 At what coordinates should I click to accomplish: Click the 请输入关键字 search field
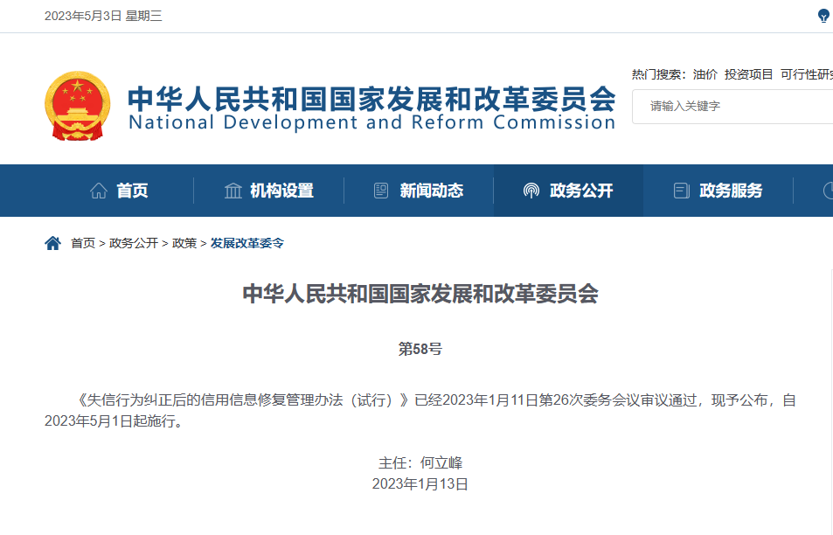[732, 106]
